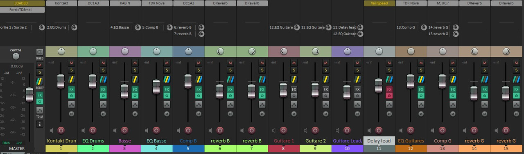Click volume fader of Kontakt Drun track

pos(61,81)
